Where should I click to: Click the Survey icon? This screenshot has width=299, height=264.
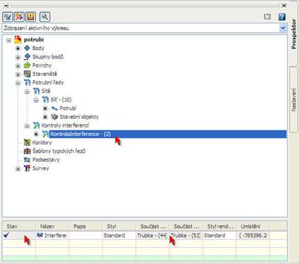point(27,168)
